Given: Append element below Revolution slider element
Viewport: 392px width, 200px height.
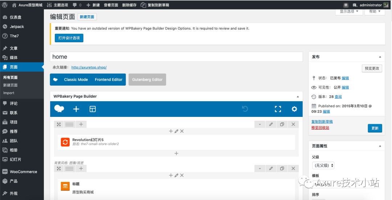Looking at the screenshot, I should tap(176, 153).
